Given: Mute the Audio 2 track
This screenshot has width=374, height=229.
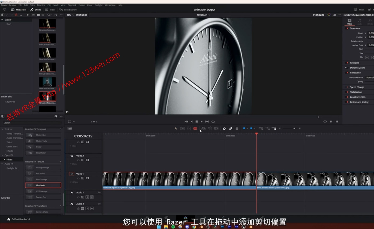Looking at the screenshot, I should click(x=92, y=209).
